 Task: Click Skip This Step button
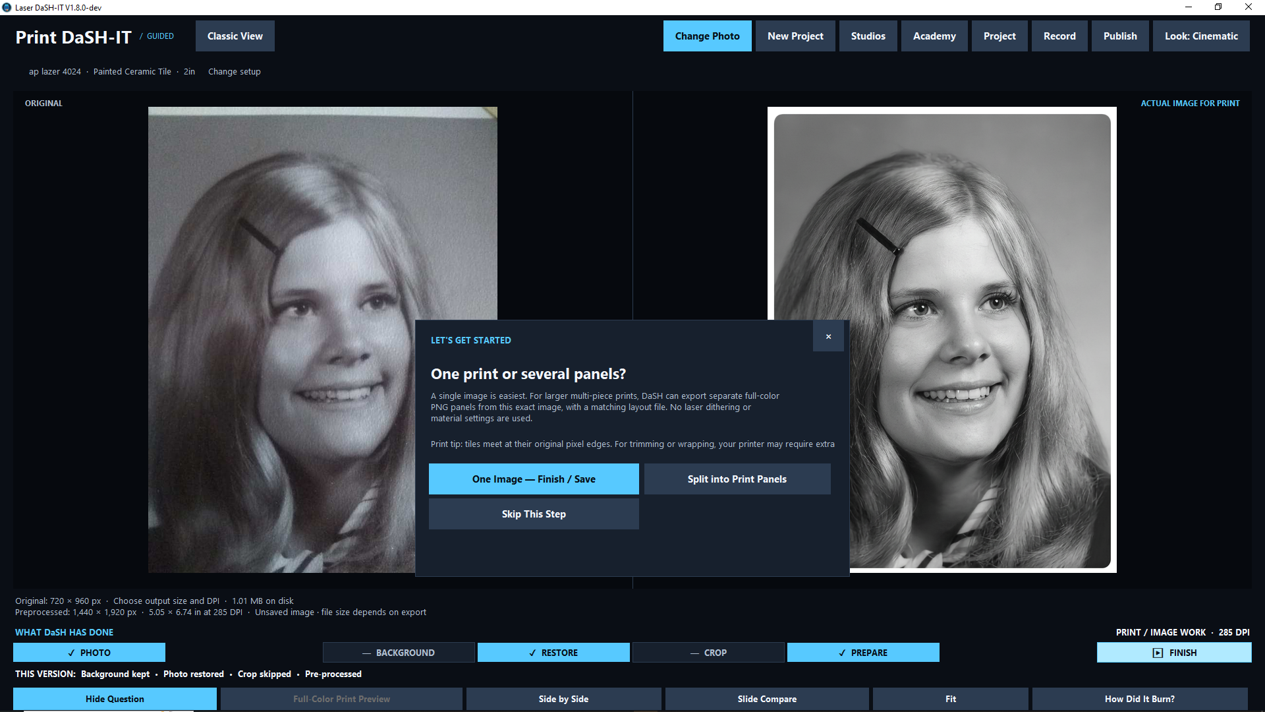534,514
